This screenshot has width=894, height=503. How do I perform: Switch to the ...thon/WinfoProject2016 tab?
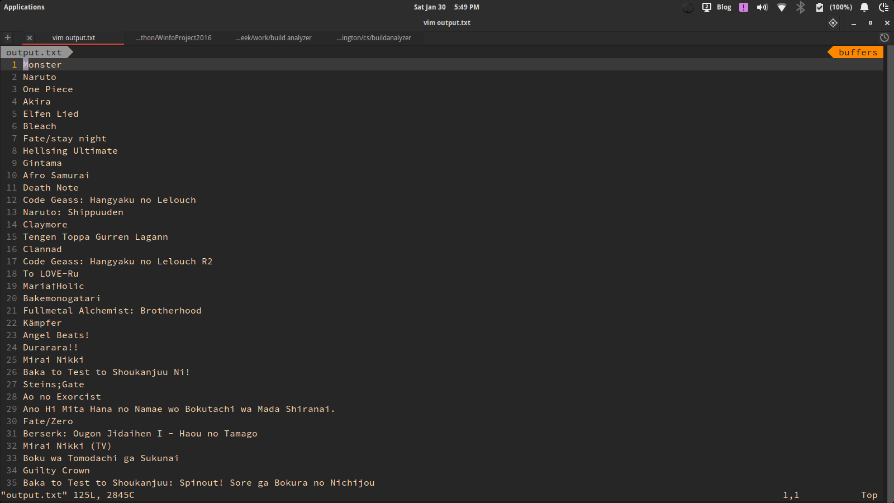[x=173, y=38]
